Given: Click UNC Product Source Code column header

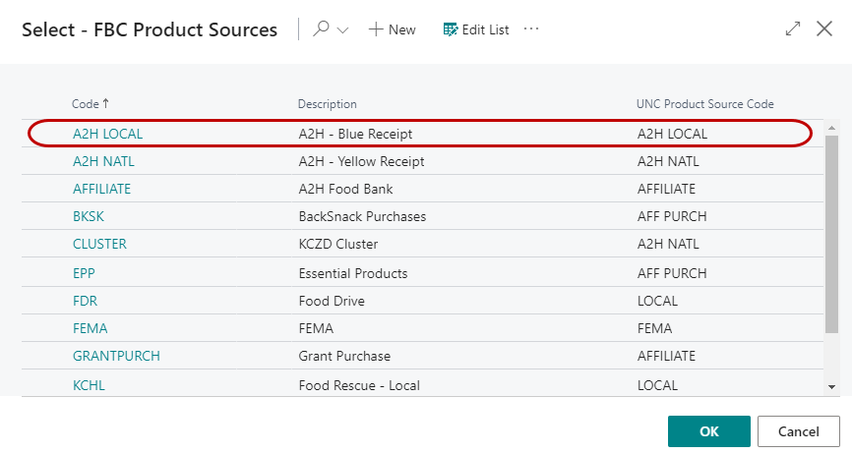Looking at the screenshot, I should [705, 104].
